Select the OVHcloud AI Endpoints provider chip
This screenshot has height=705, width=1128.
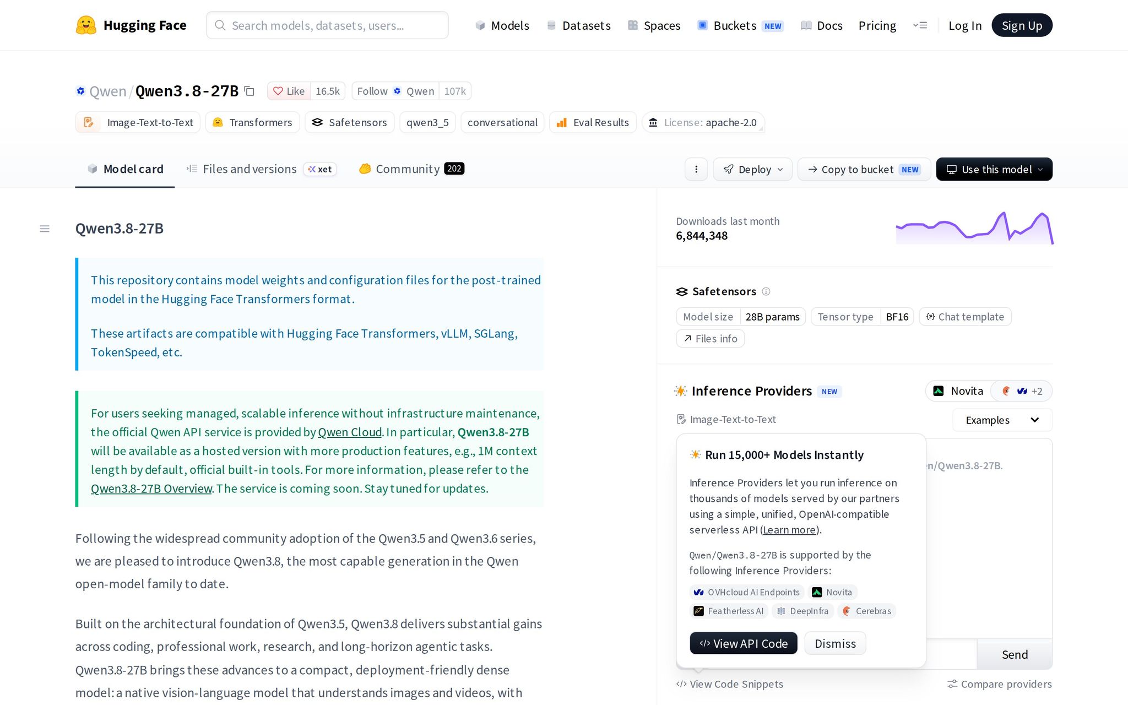pyautogui.click(x=747, y=592)
